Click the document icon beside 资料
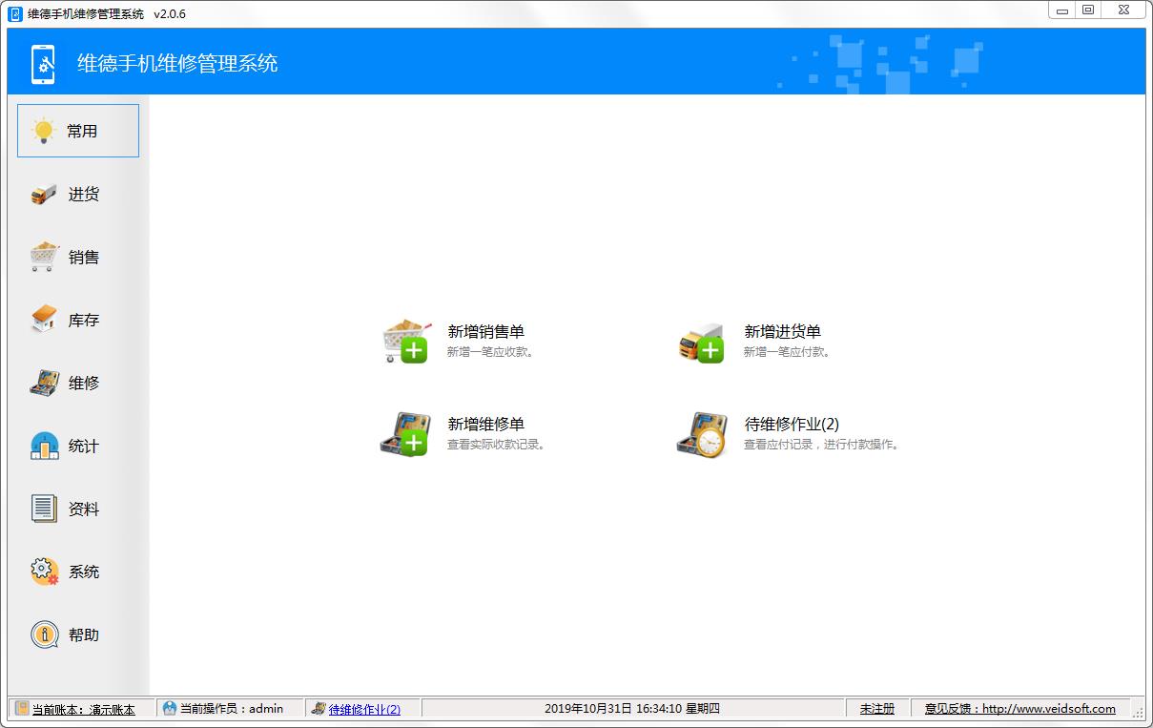1153x728 pixels. [x=44, y=509]
